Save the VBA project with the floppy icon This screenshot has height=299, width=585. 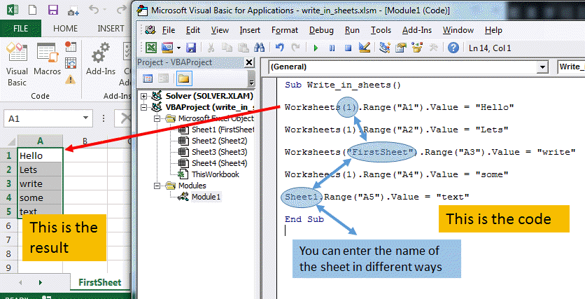point(191,48)
